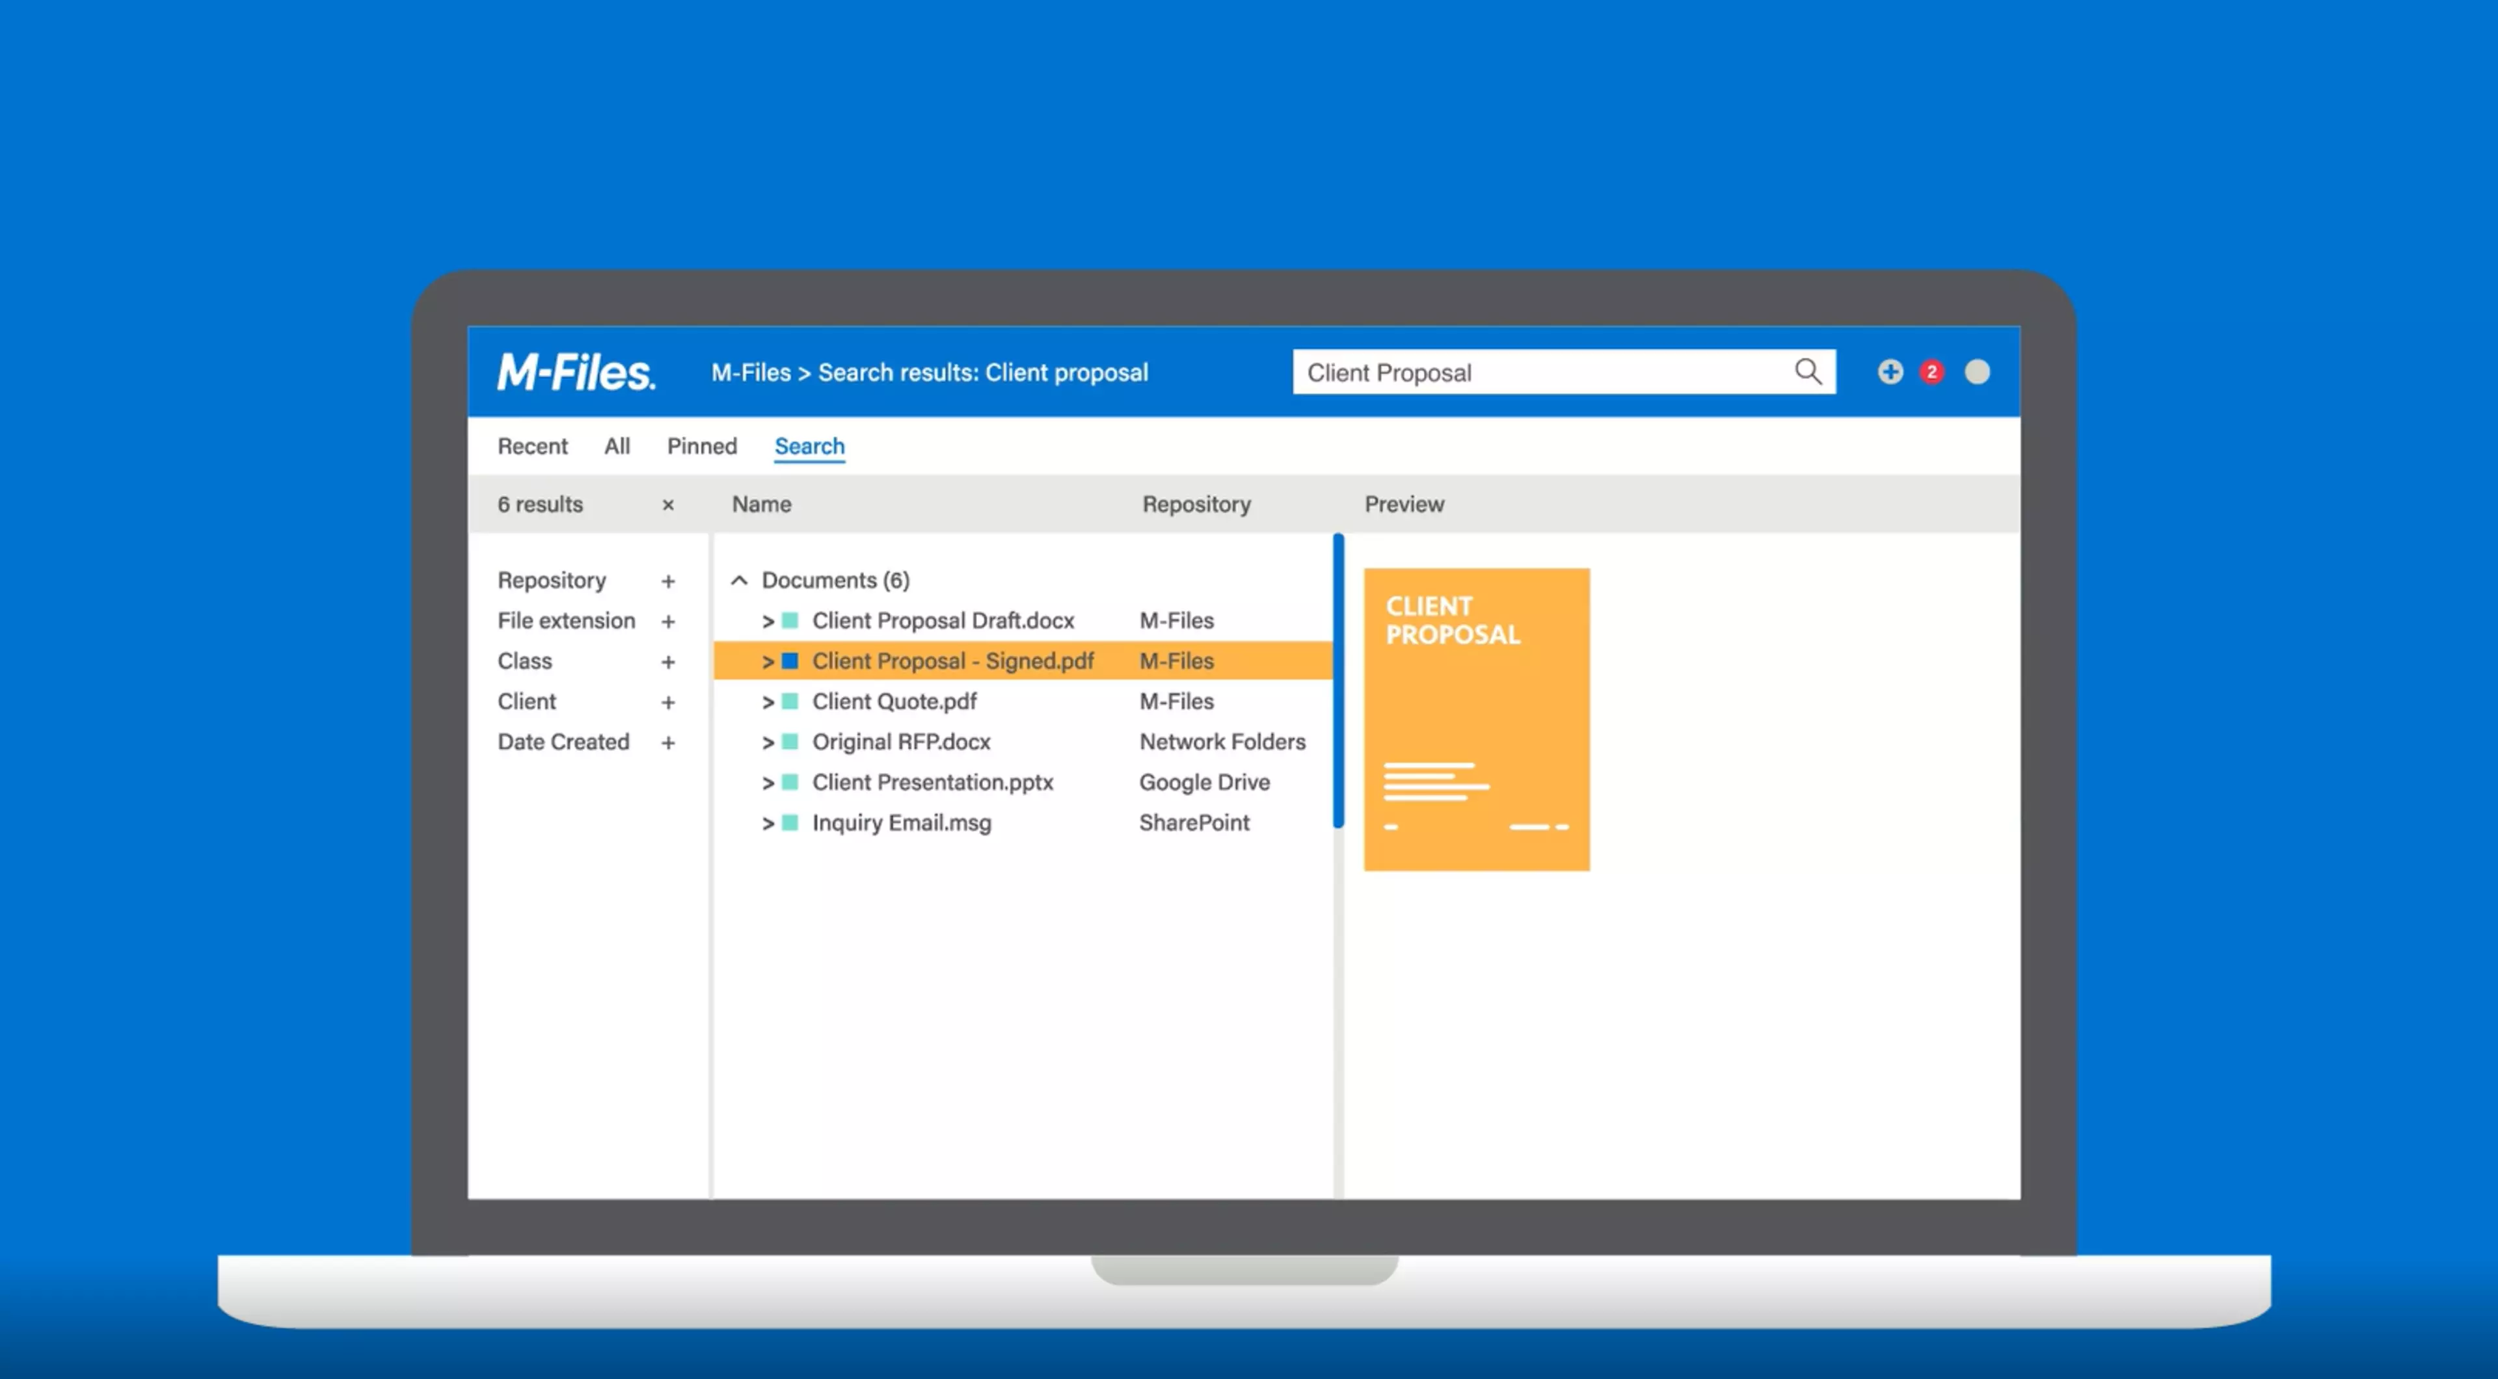
Task: Expand the Class filter with plus
Action: 668,662
